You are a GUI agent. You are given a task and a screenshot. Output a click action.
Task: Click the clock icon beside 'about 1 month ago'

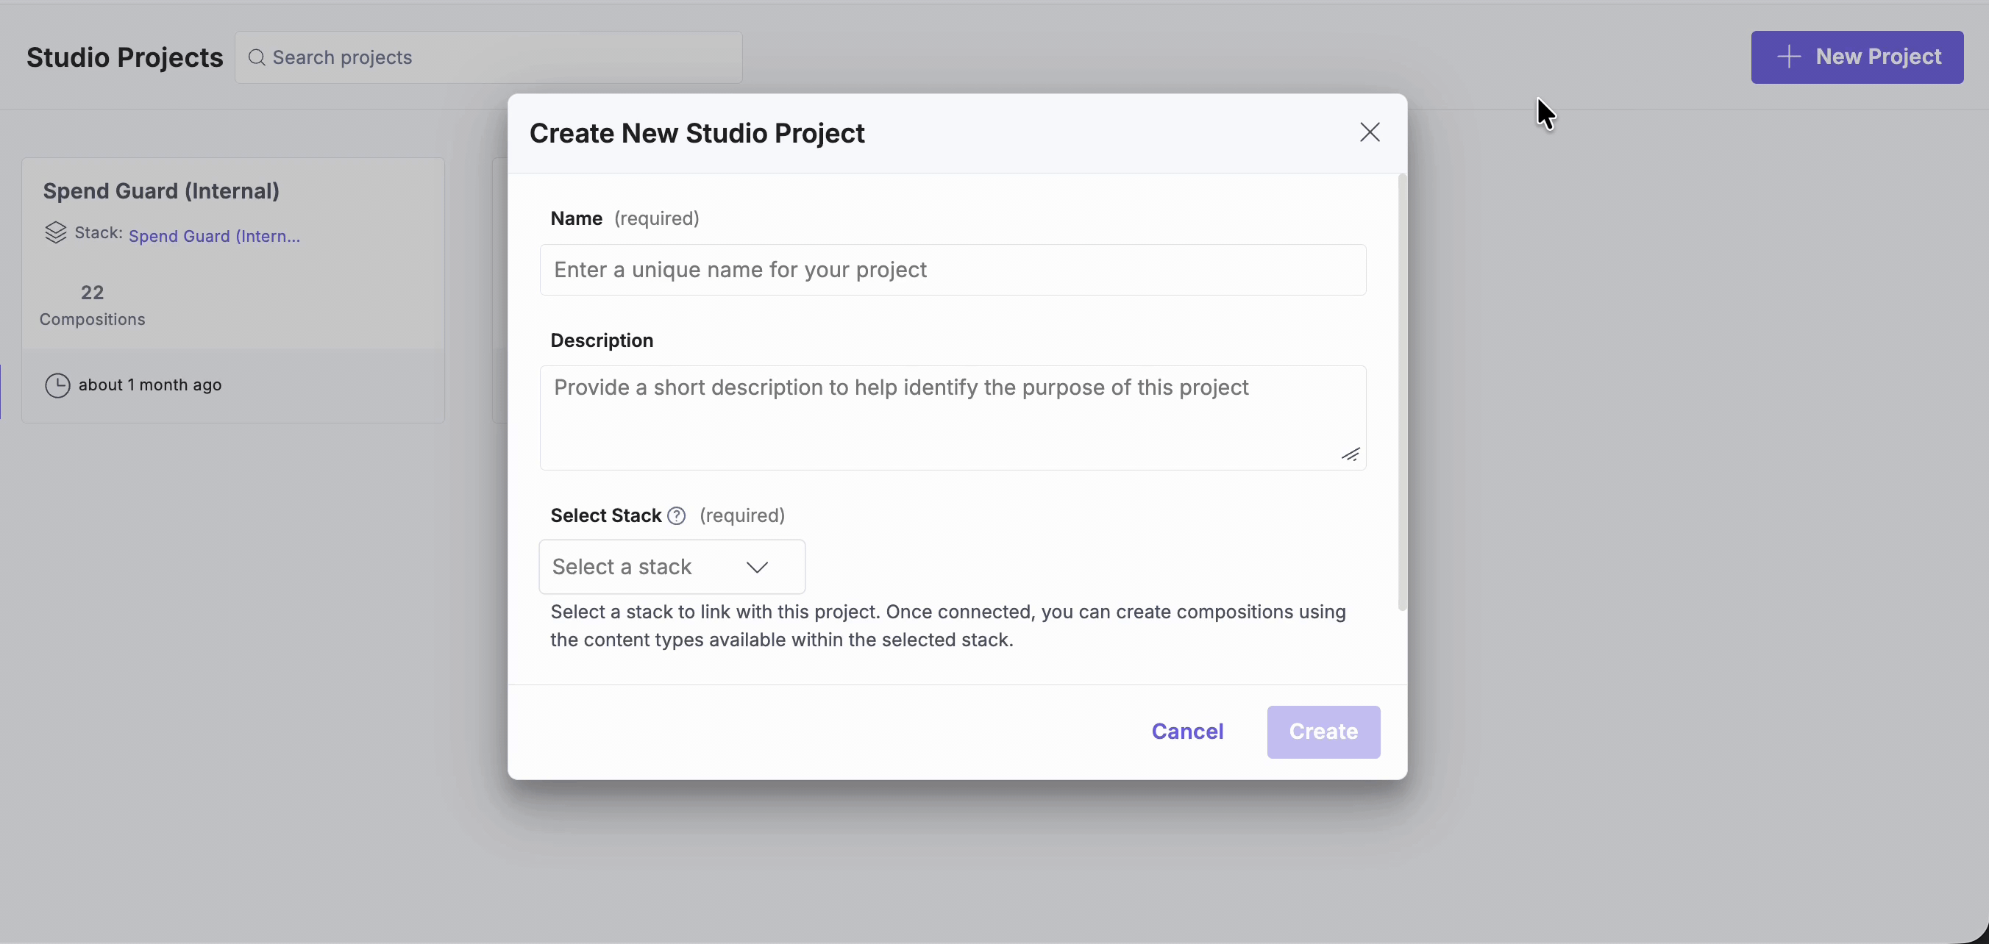pos(57,385)
